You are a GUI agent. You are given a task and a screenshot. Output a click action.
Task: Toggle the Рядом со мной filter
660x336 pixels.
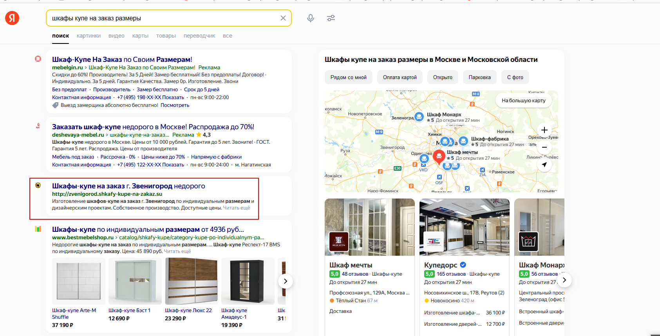349,77
